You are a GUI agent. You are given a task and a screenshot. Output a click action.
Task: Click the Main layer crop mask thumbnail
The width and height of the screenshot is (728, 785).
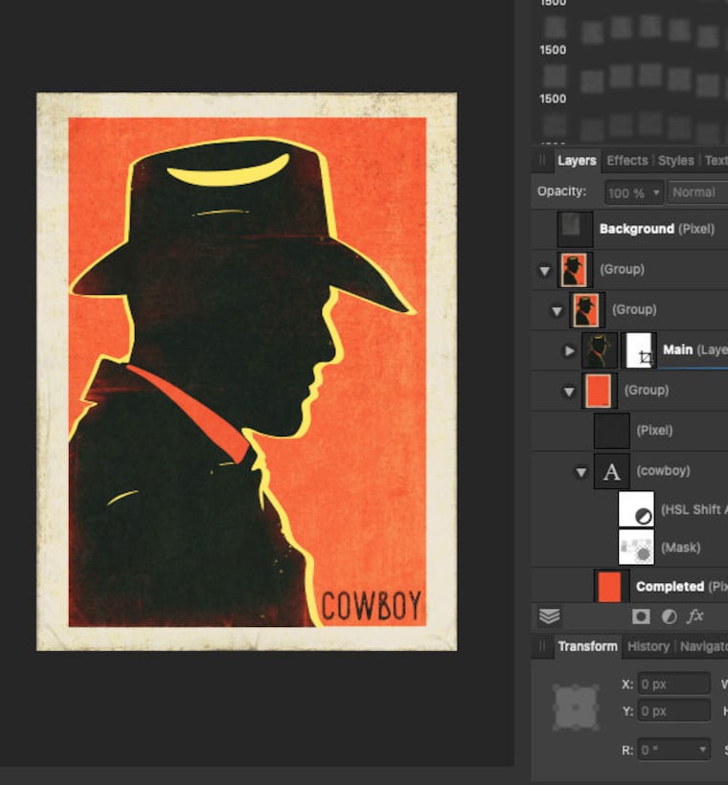639,350
